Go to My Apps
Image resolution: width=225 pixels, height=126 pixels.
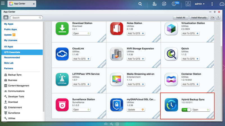point(9,24)
